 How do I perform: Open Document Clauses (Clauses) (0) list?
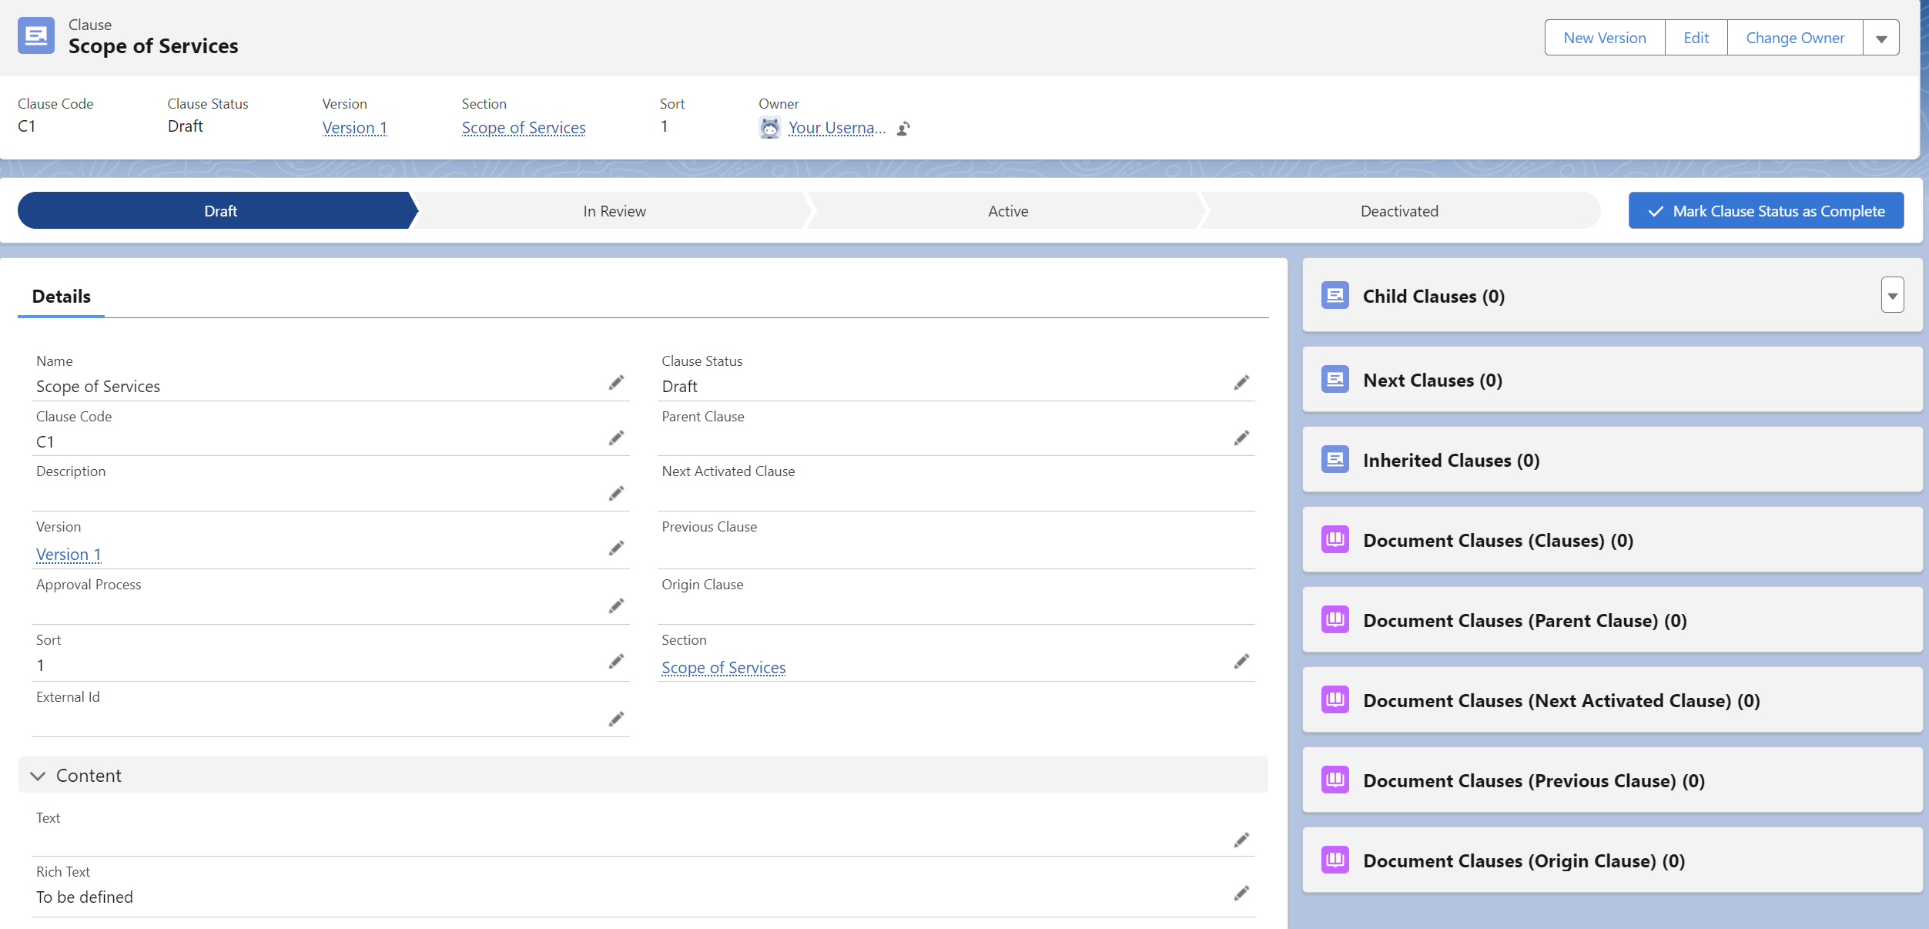1498,541
